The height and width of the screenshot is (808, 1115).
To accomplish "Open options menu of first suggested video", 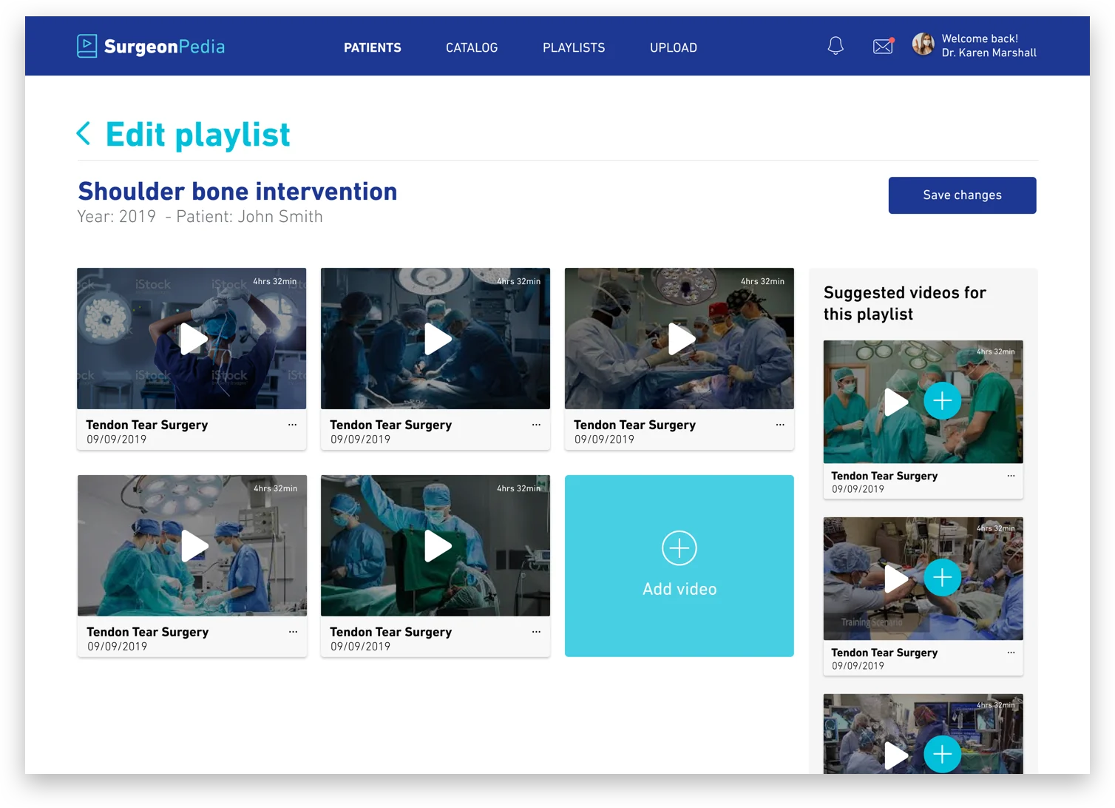I will pos(1011,476).
